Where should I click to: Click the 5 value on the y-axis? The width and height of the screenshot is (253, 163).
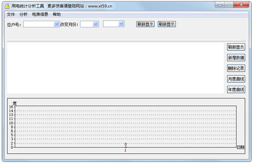pos(12,135)
